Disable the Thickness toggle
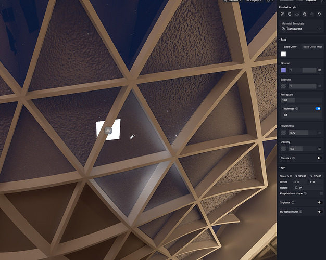This screenshot has width=326, height=260. click(318, 109)
